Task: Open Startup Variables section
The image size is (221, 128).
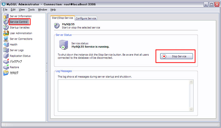Action: [20, 28]
